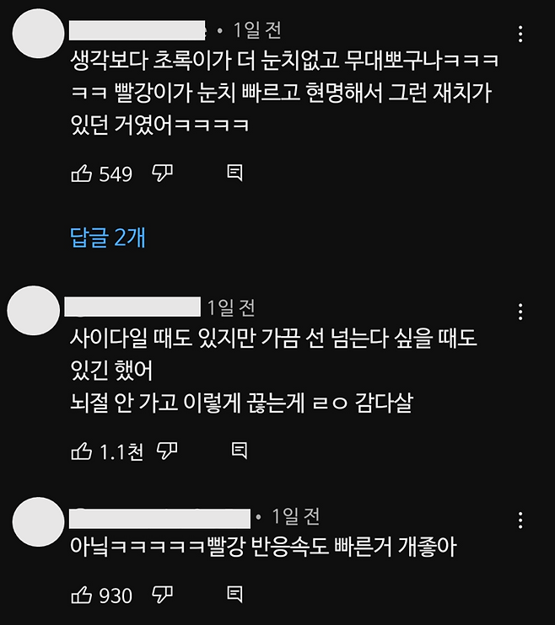
Task: Like the comment with 549 likes
Action: pos(82,174)
